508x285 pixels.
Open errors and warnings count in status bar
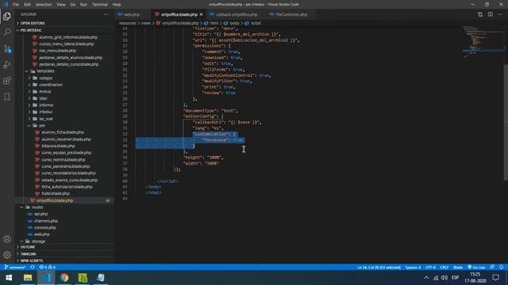48,268
